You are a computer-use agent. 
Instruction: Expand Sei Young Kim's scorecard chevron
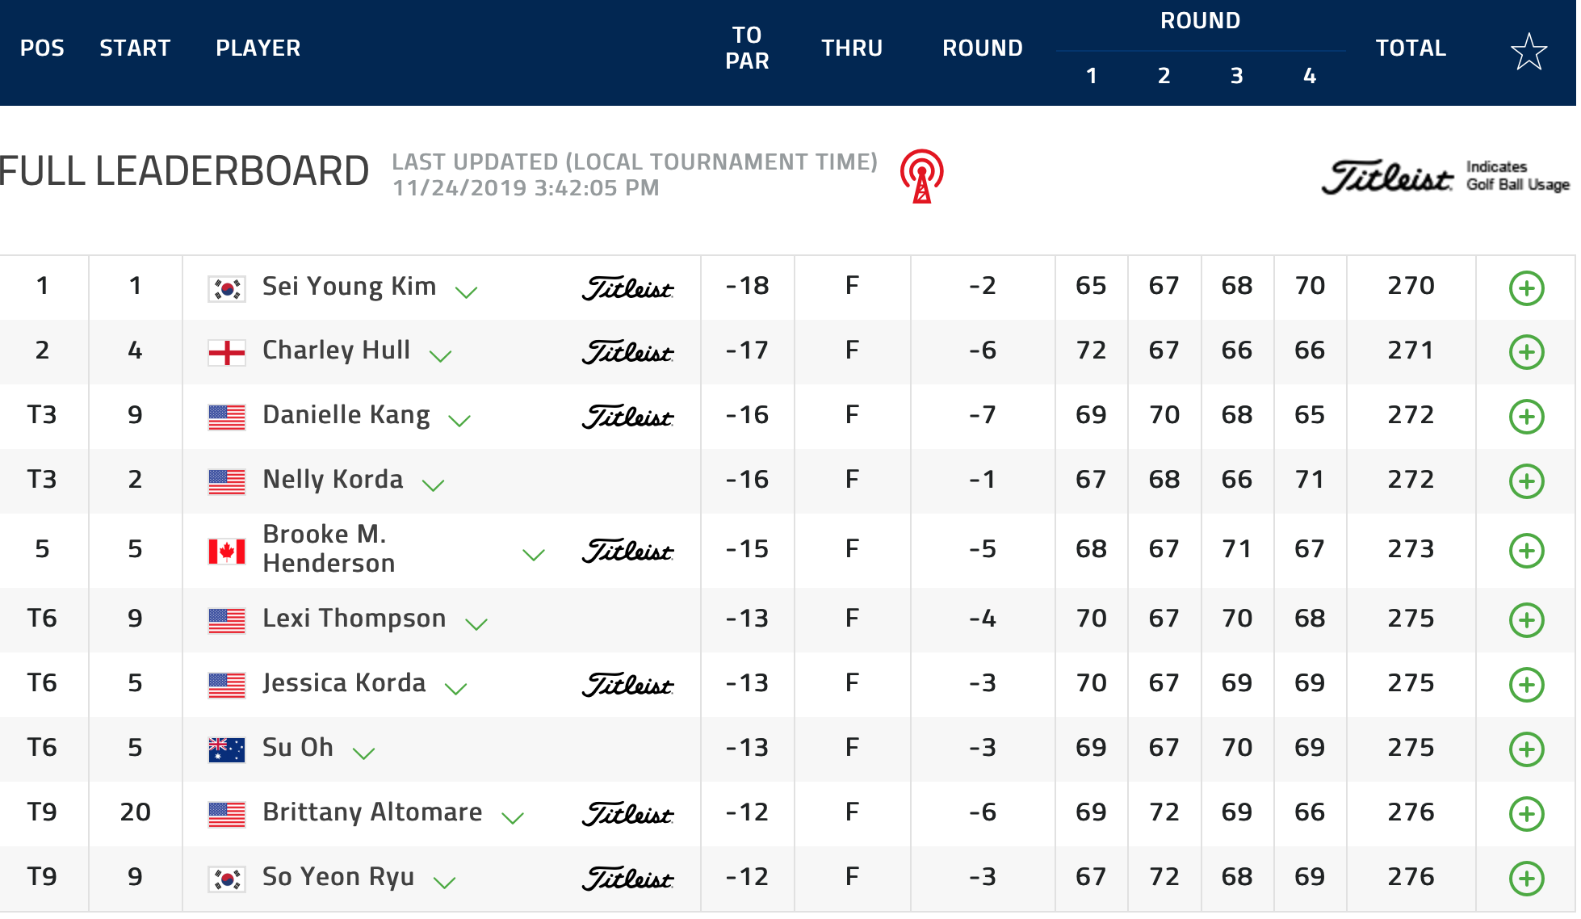tap(467, 292)
